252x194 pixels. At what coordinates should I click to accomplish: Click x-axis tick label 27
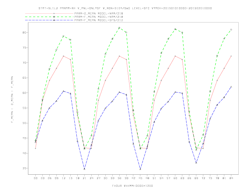point(99,178)
